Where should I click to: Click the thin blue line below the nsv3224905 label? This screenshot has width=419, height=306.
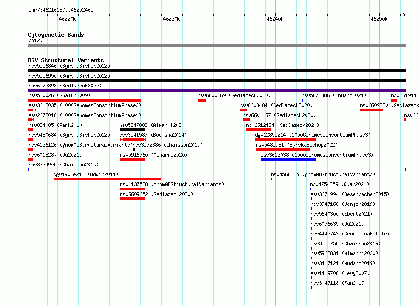[x=217, y=169]
